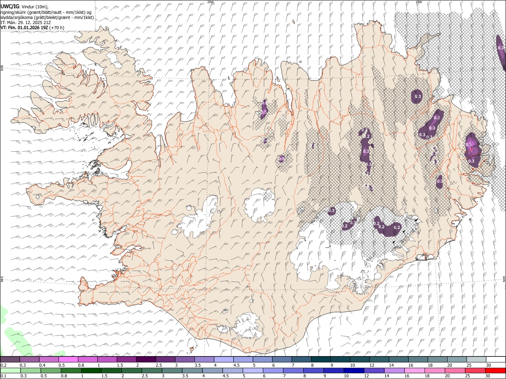Screen dimensions: 506x379
Task: Pick the 0.8 magenta swatch in upper legend
Action: pyautogui.click(x=87, y=359)
